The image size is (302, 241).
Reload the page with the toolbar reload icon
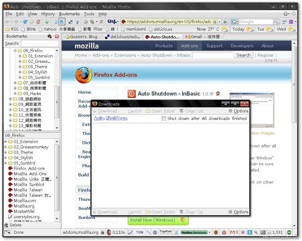click(25, 21)
